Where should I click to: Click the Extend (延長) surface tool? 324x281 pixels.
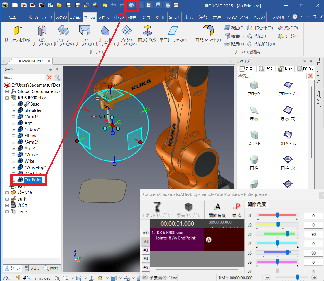[234, 44]
